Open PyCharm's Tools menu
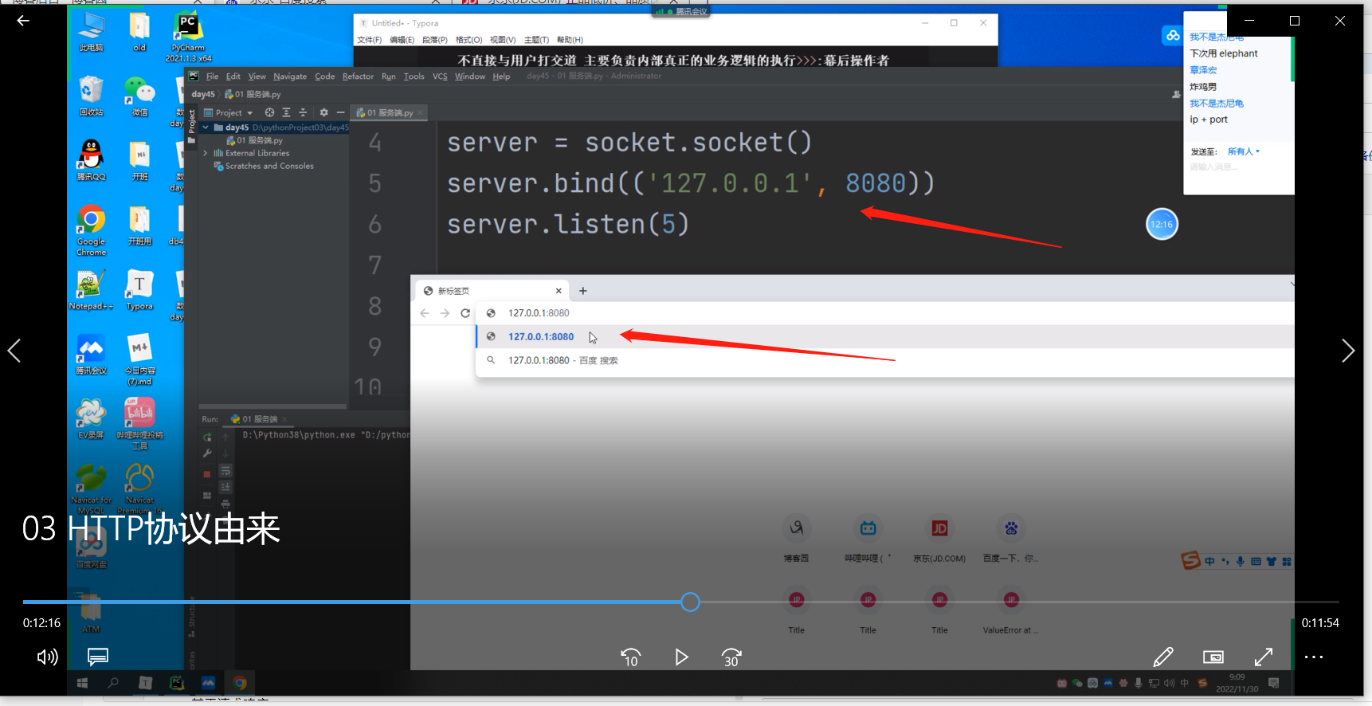 coord(414,76)
